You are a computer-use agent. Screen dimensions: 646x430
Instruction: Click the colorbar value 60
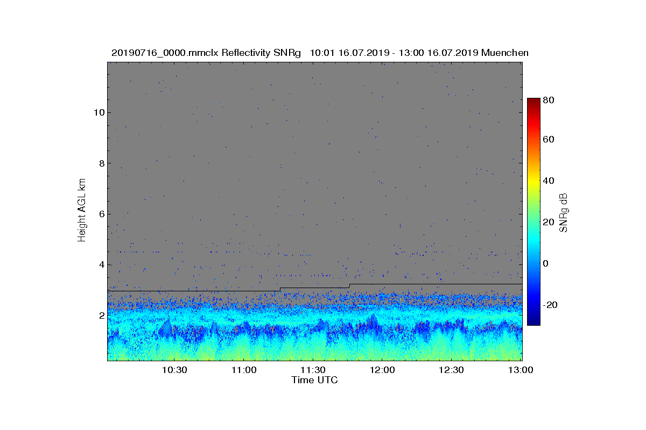point(549,140)
